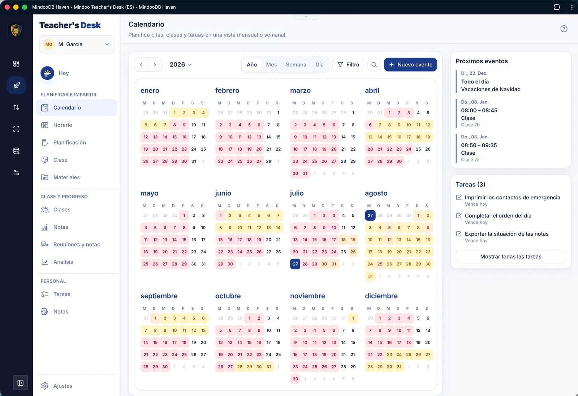Click Mostrar todas las tareas button
Viewport: 578px width, 396px height.
pyautogui.click(x=511, y=257)
